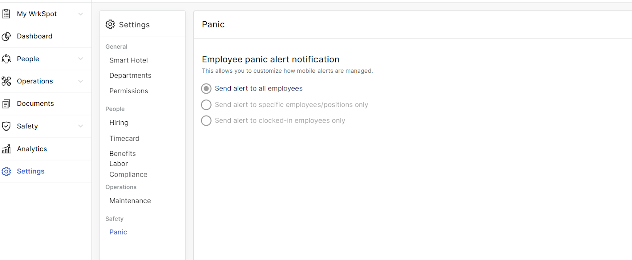Select Send alert to all employees
Image resolution: width=632 pixels, height=260 pixels.
(x=206, y=89)
